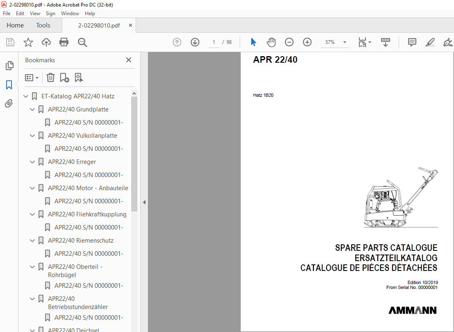Find current bookmark icon
Screen dimensions: 454x332
[x=78, y=77]
